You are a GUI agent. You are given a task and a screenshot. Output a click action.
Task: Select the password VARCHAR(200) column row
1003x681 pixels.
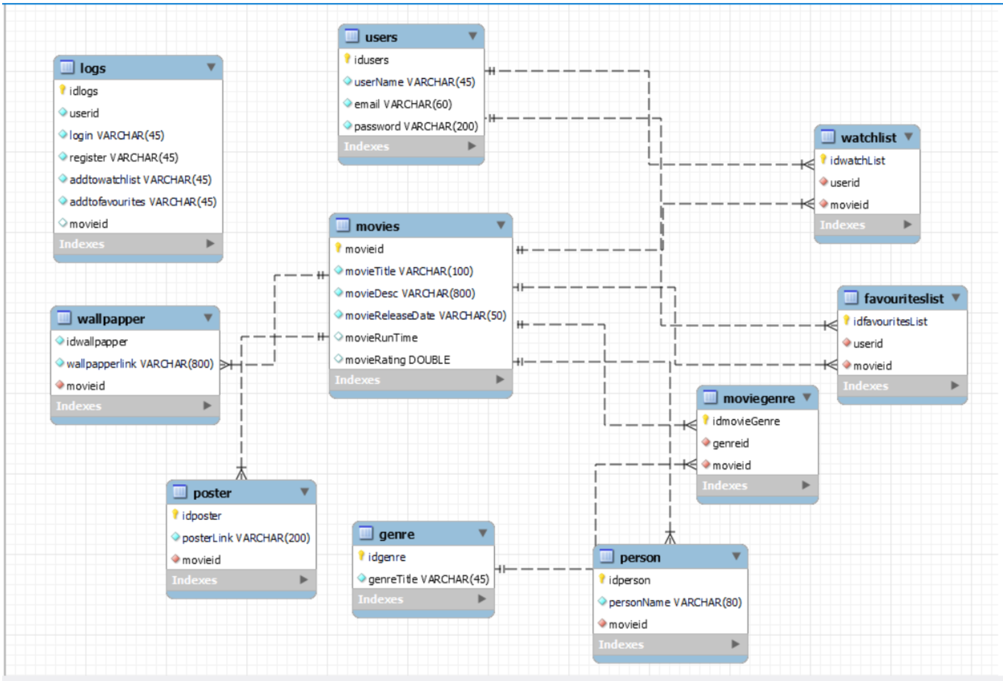coord(416,126)
